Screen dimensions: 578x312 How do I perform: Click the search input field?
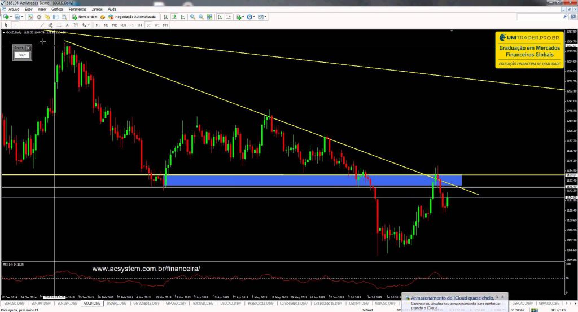pyautogui.click(x=542, y=17)
